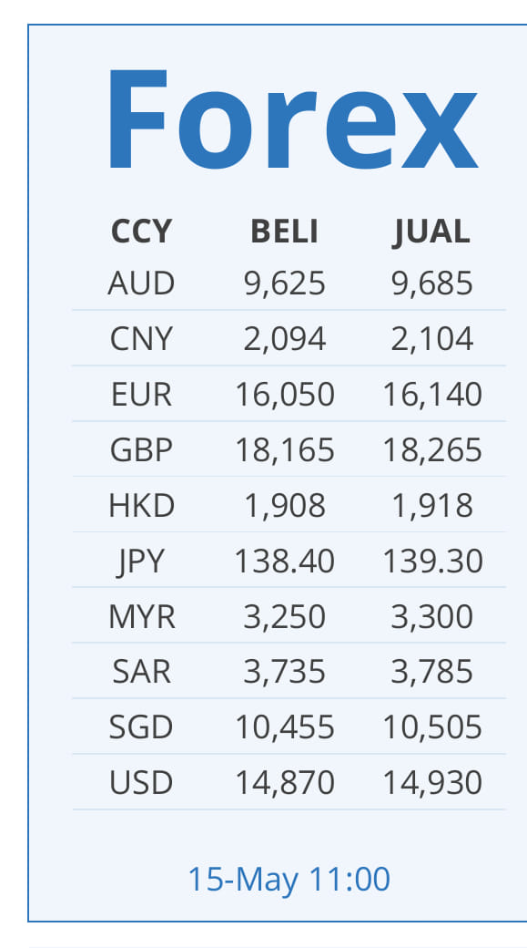Viewport: 527px width, 948px height.
Task: Click the Forex heading title
Action: (292, 119)
